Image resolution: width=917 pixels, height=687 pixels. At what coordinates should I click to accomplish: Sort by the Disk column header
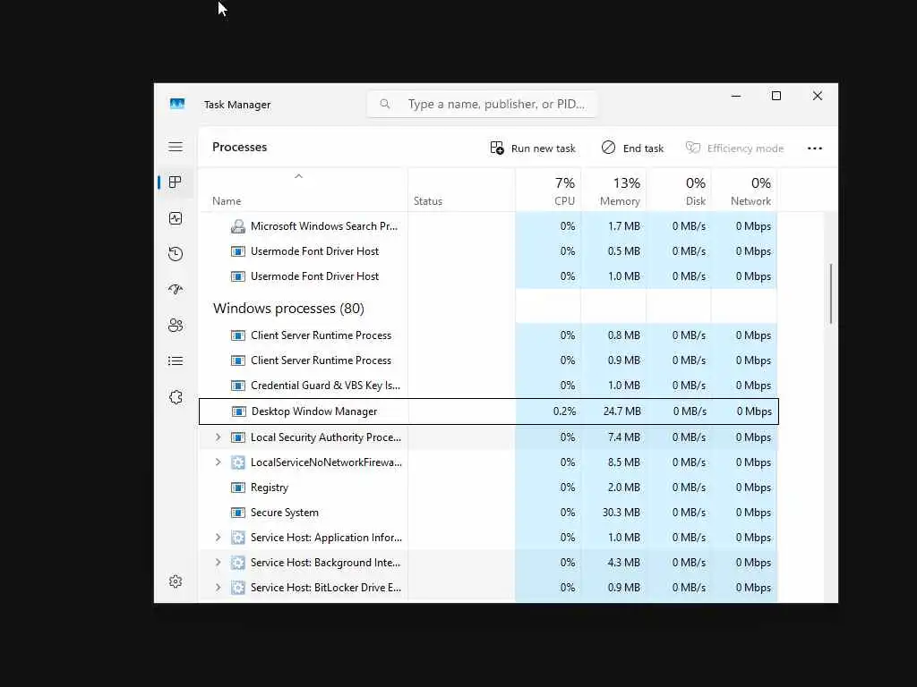679,190
